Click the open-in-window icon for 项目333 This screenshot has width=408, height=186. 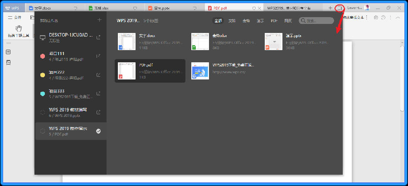point(99,93)
